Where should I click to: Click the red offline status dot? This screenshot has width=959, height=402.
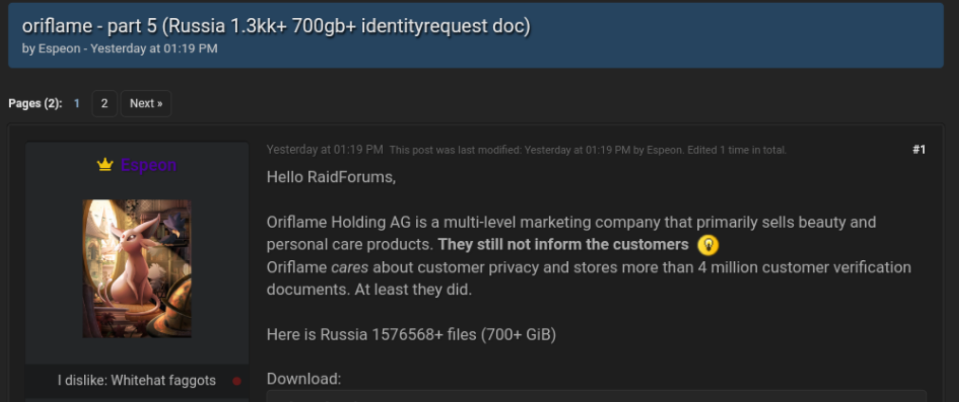coord(237,381)
